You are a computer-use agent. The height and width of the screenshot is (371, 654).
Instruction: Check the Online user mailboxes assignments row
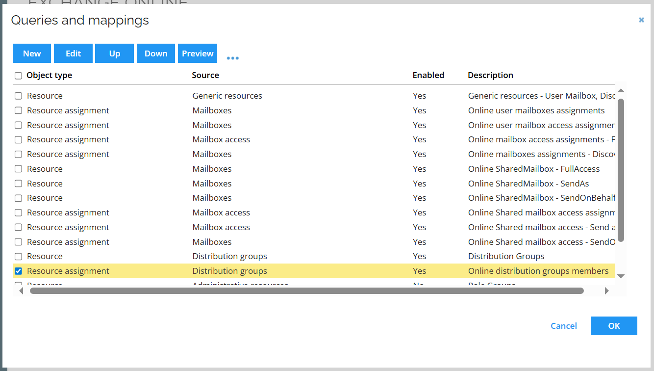point(18,110)
